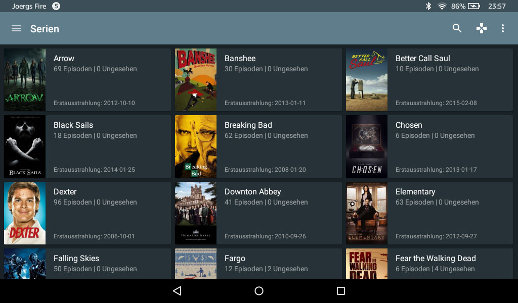Screen dimensions: 518x303
Task: Open the Fear the Walking Dead poster
Action: (x=367, y=264)
